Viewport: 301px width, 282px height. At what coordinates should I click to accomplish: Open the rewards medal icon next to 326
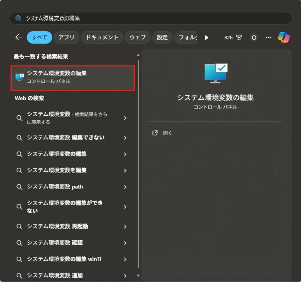click(239, 37)
